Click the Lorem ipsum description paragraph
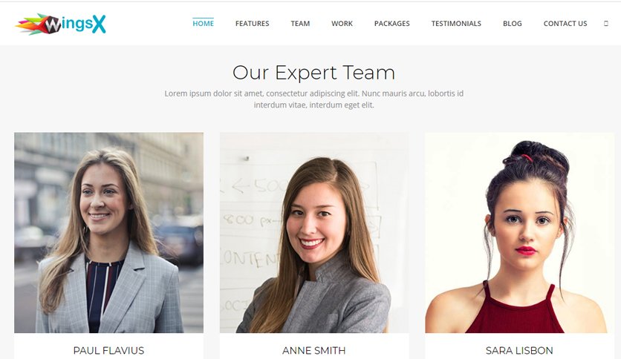The height and width of the screenshot is (359, 621). [314, 99]
